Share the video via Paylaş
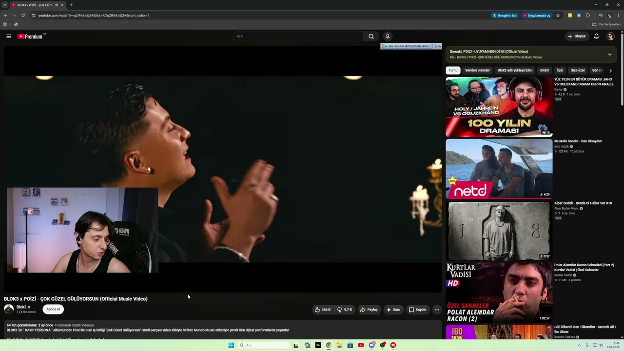 [x=369, y=310]
